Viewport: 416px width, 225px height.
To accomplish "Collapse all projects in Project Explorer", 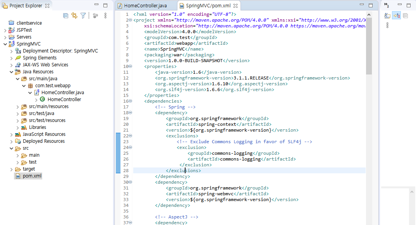I will [65, 15].
